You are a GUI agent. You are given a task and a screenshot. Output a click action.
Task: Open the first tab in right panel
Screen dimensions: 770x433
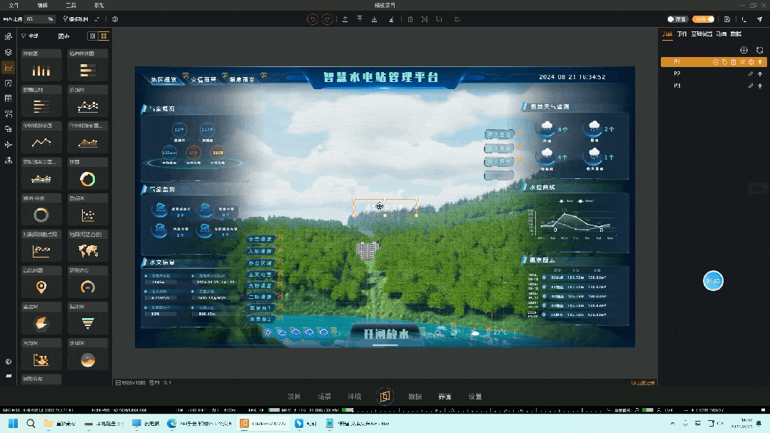(x=667, y=34)
